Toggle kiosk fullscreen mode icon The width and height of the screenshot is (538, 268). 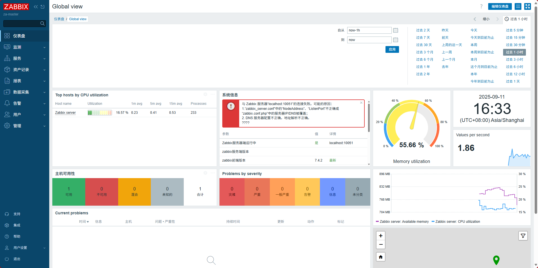point(527,6)
